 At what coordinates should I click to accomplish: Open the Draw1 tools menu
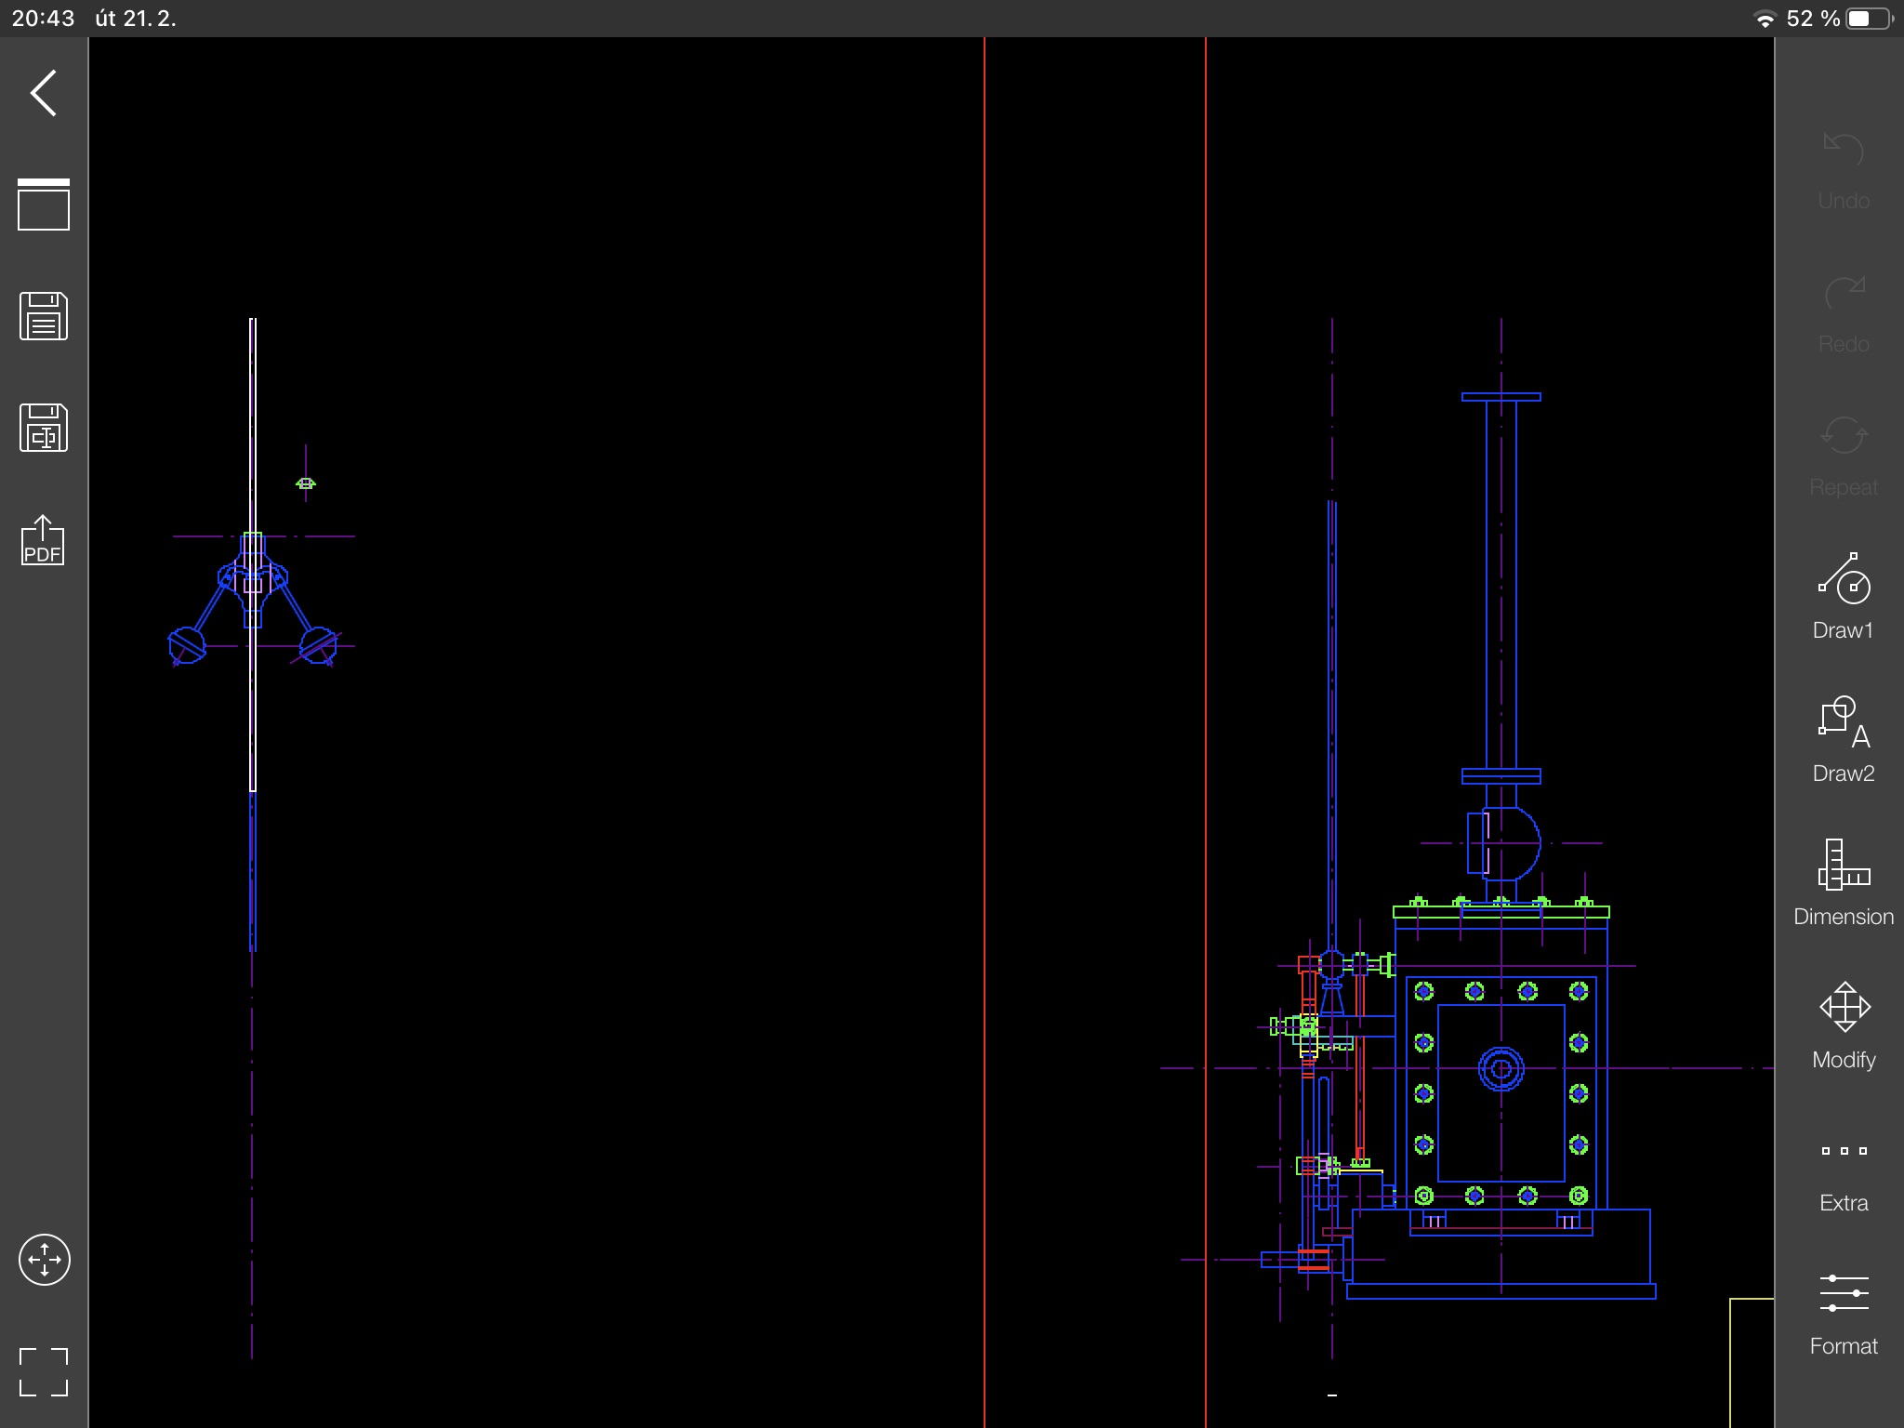click(x=1844, y=597)
